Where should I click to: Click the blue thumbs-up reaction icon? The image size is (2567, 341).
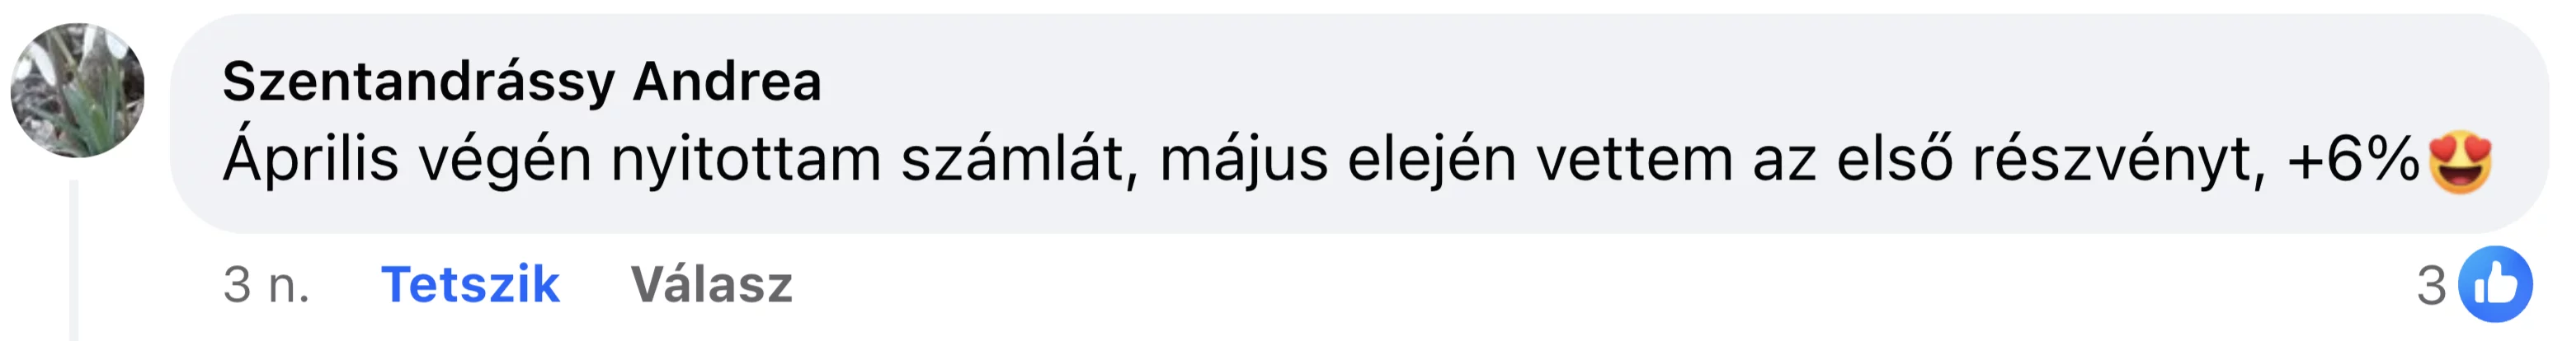coord(2495,284)
